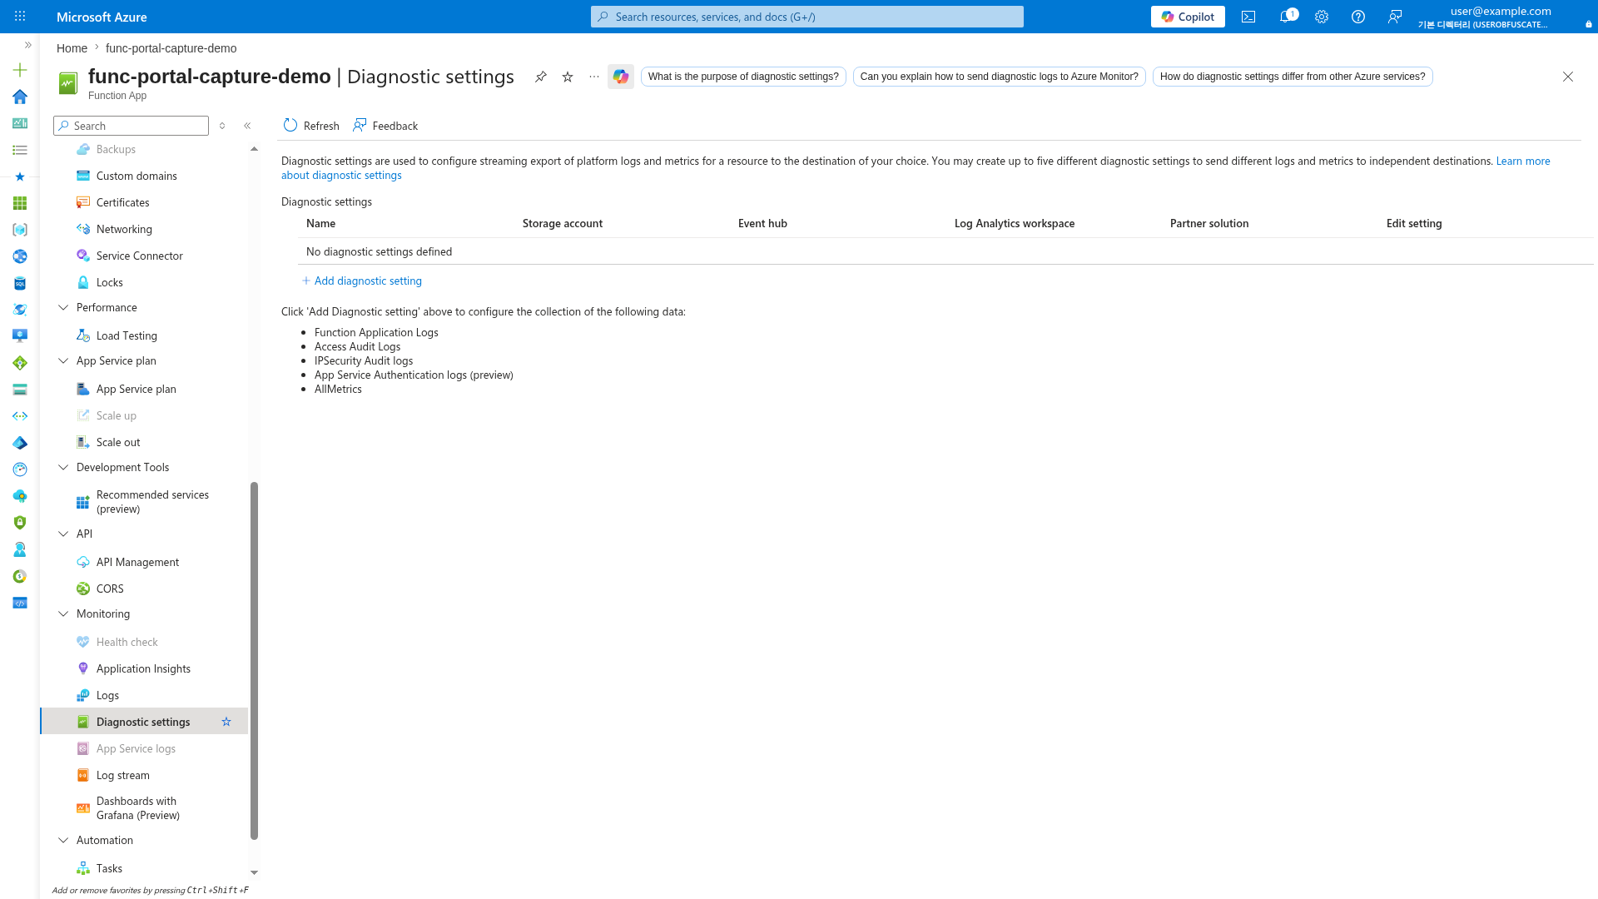This screenshot has height=899, width=1598.
Task: Open the App Service plan menu item
Action: point(144,389)
